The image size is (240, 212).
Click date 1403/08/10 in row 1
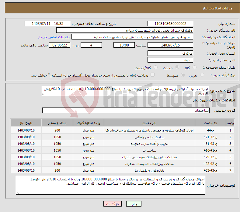click(x=26, y=130)
